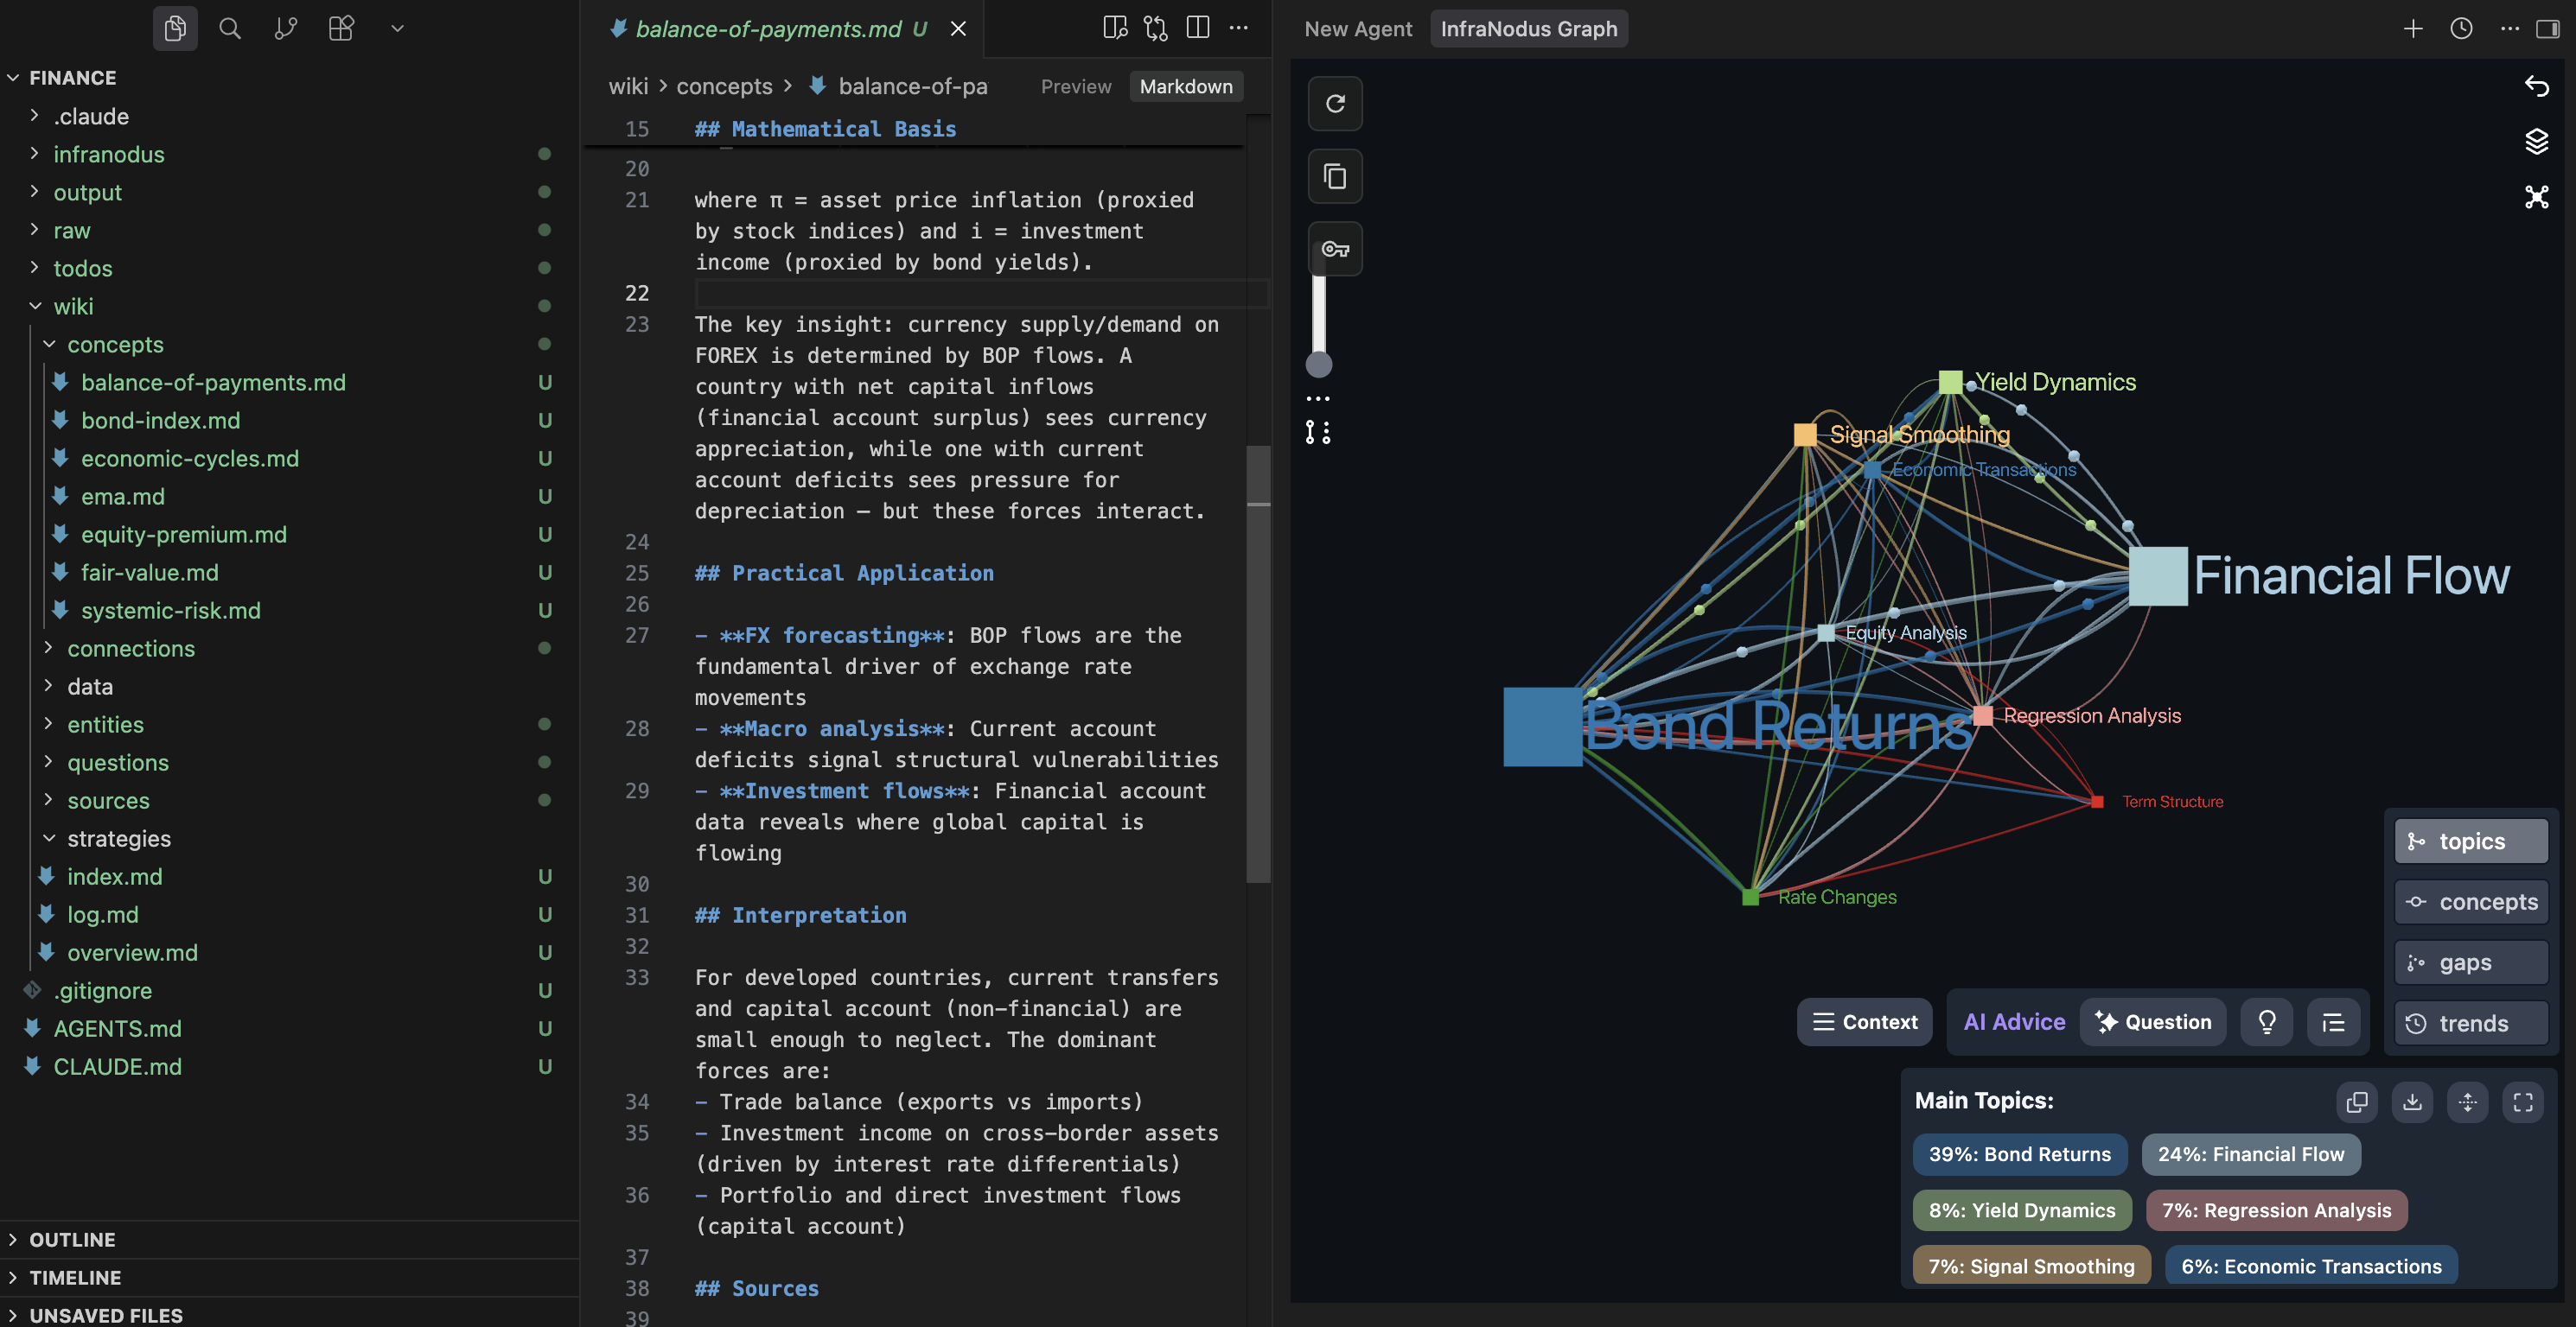Expand the OUTLINE section
Image resolution: width=2576 pixels, height=1327 pixels.
(x=289, y=1240)
